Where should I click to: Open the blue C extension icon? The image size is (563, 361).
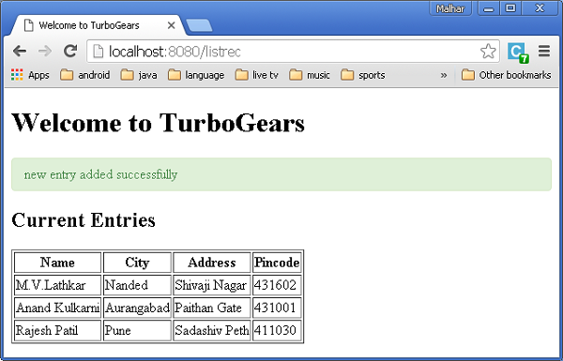tap(517, 53)
